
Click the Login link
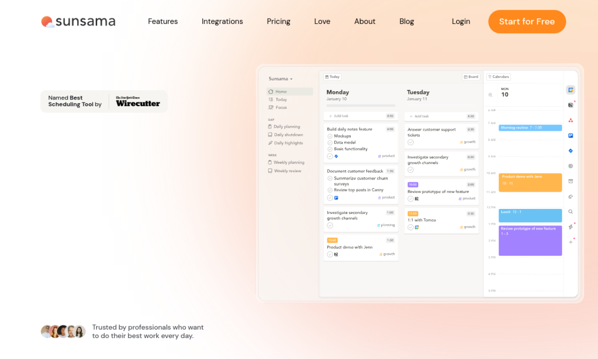(461, 22)
